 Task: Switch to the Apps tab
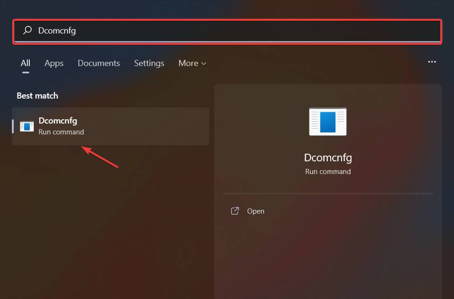coord(53,63)
